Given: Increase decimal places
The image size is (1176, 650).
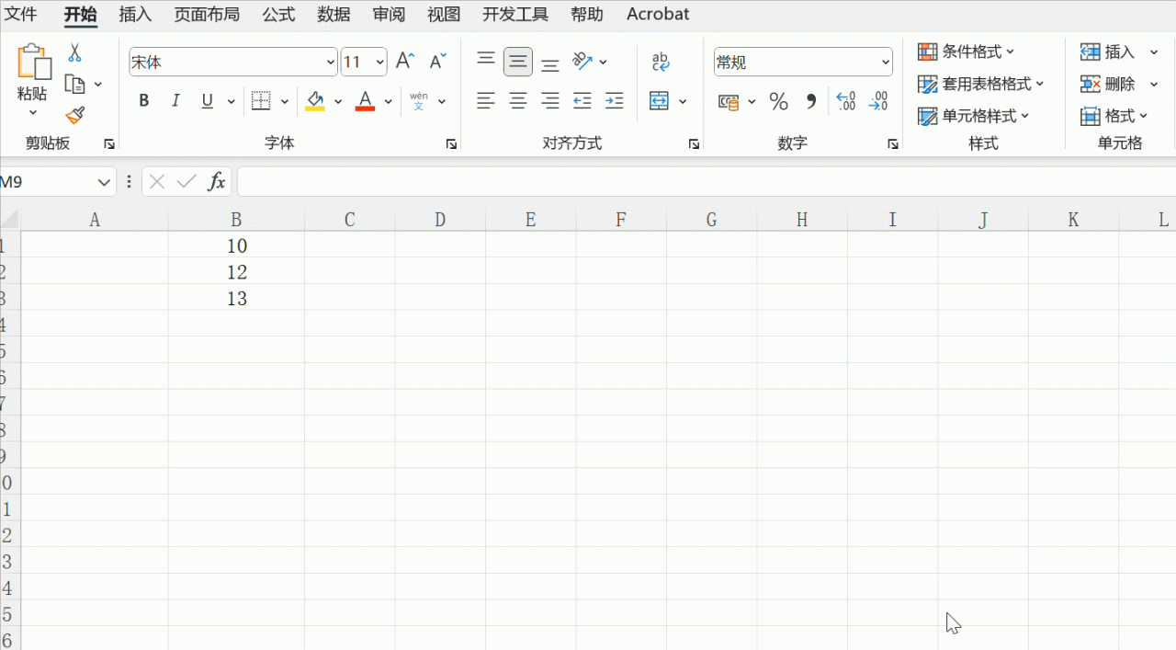Looking at the screenshot, I should (x=845, y=101).
